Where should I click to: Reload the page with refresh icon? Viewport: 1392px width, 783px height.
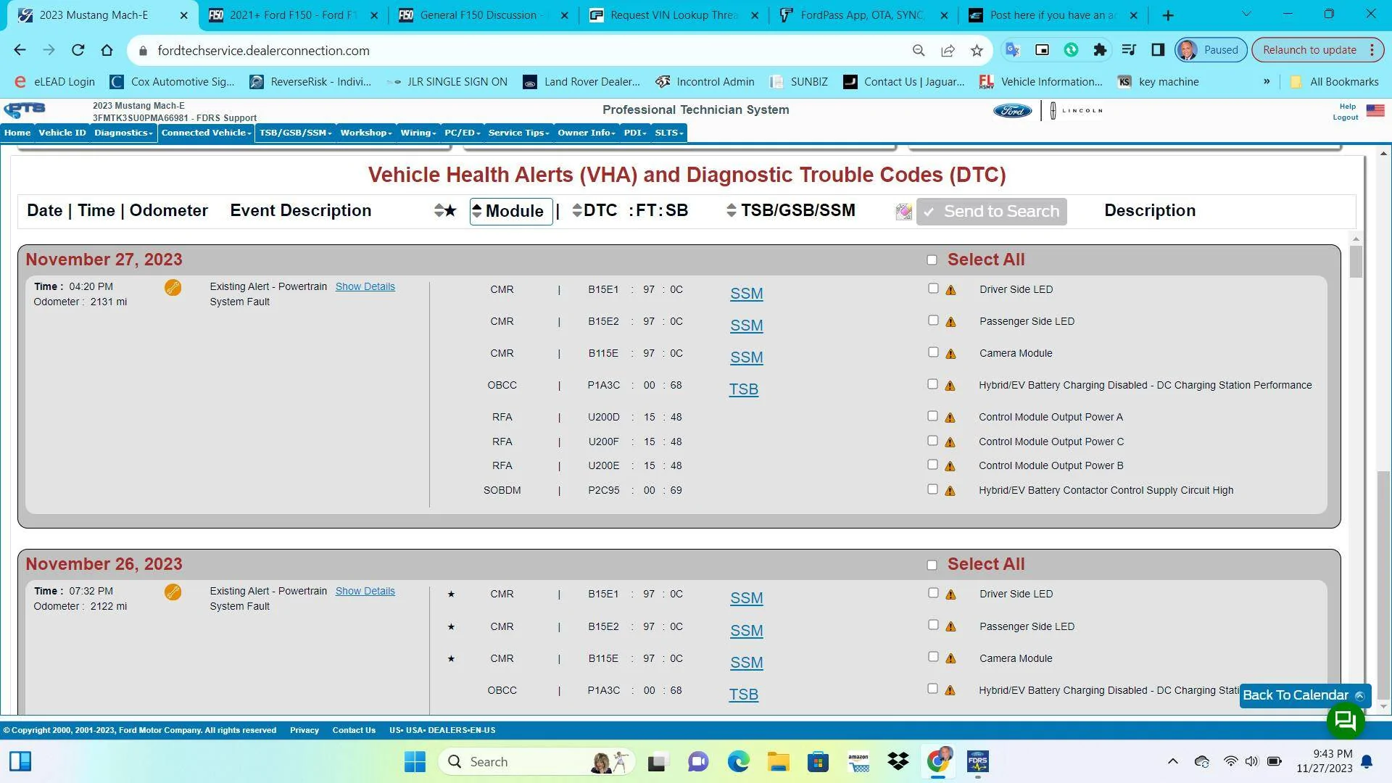(x=78, y=50)
